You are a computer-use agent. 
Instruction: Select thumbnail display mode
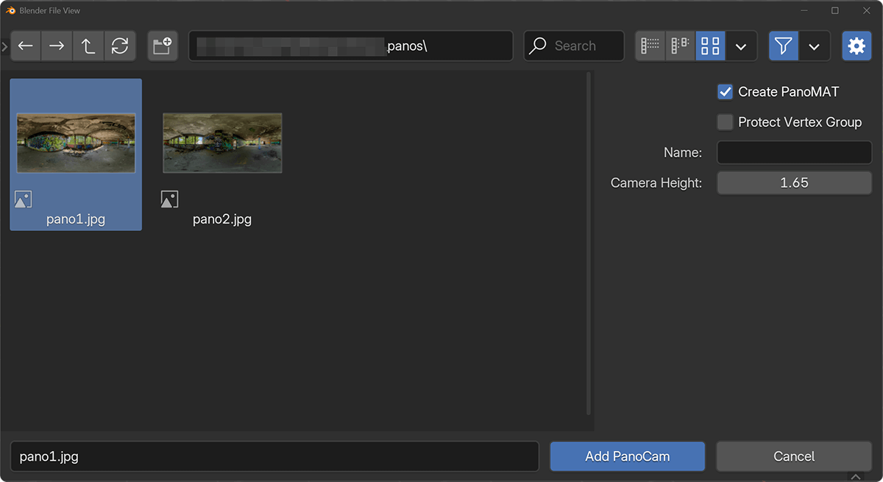tap(710, 46)
